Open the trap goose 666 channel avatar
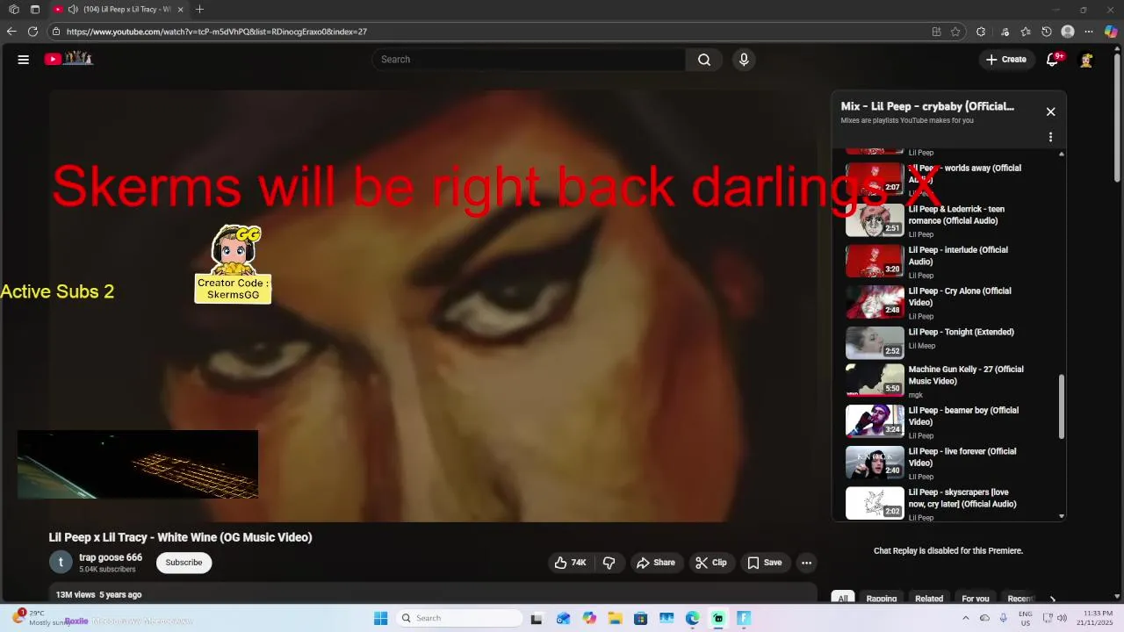 click(61, 563)
